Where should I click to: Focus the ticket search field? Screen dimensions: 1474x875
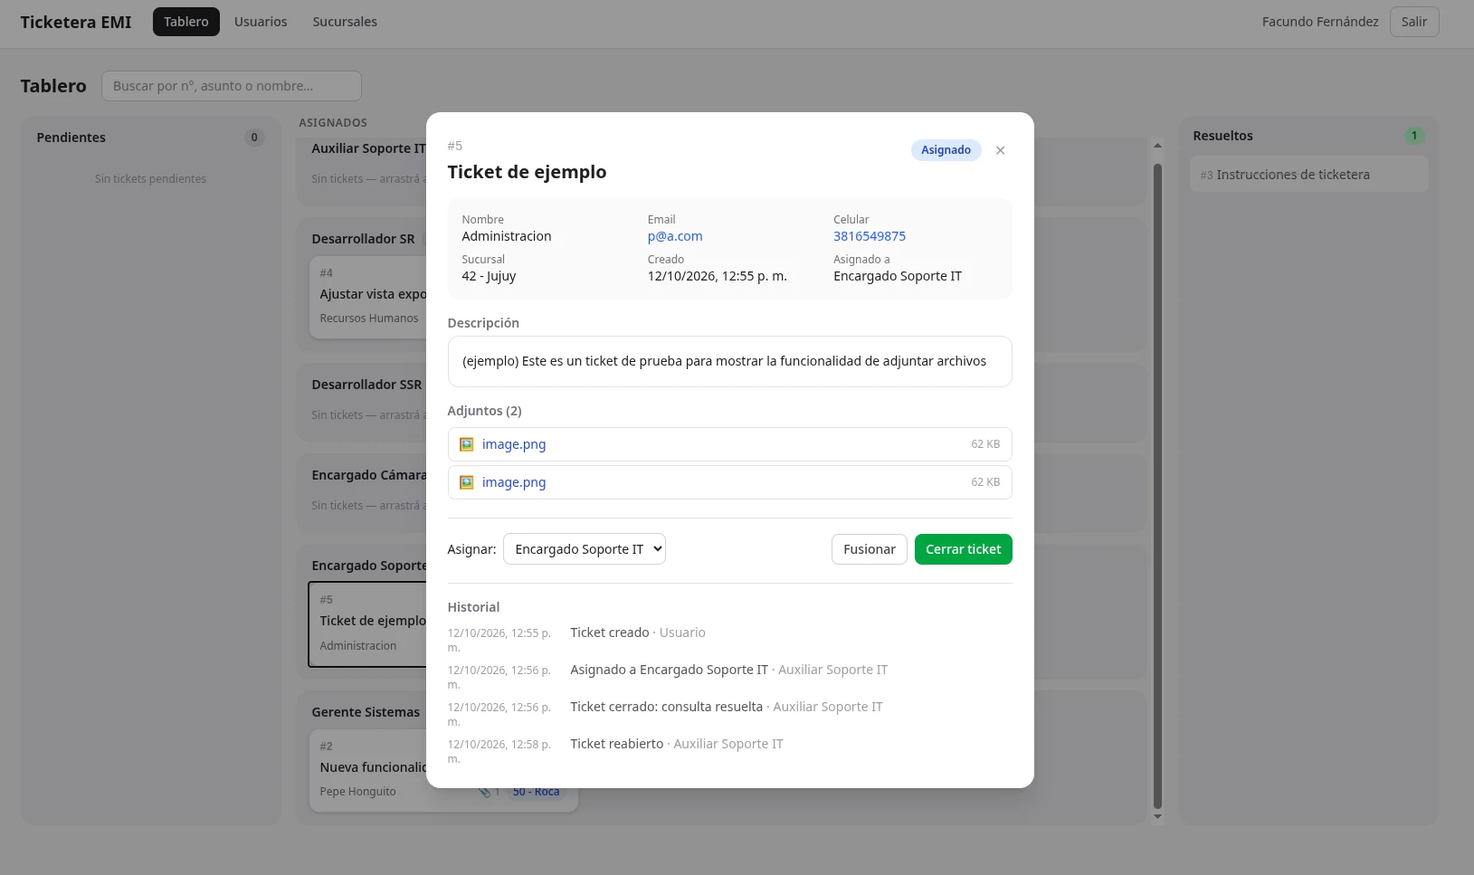[x=232, y=86]
